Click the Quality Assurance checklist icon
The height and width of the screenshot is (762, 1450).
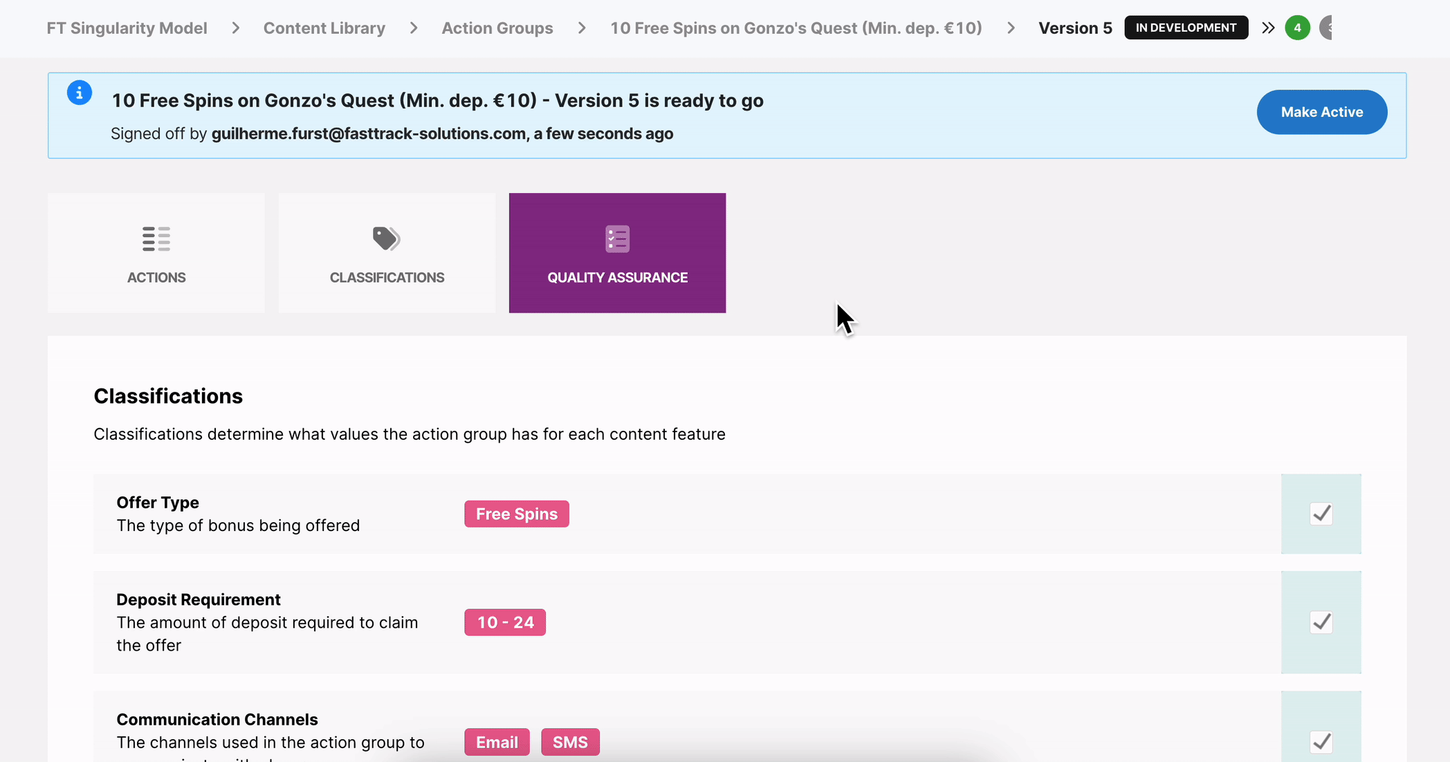pyautogui.click(x=617, y=239)
